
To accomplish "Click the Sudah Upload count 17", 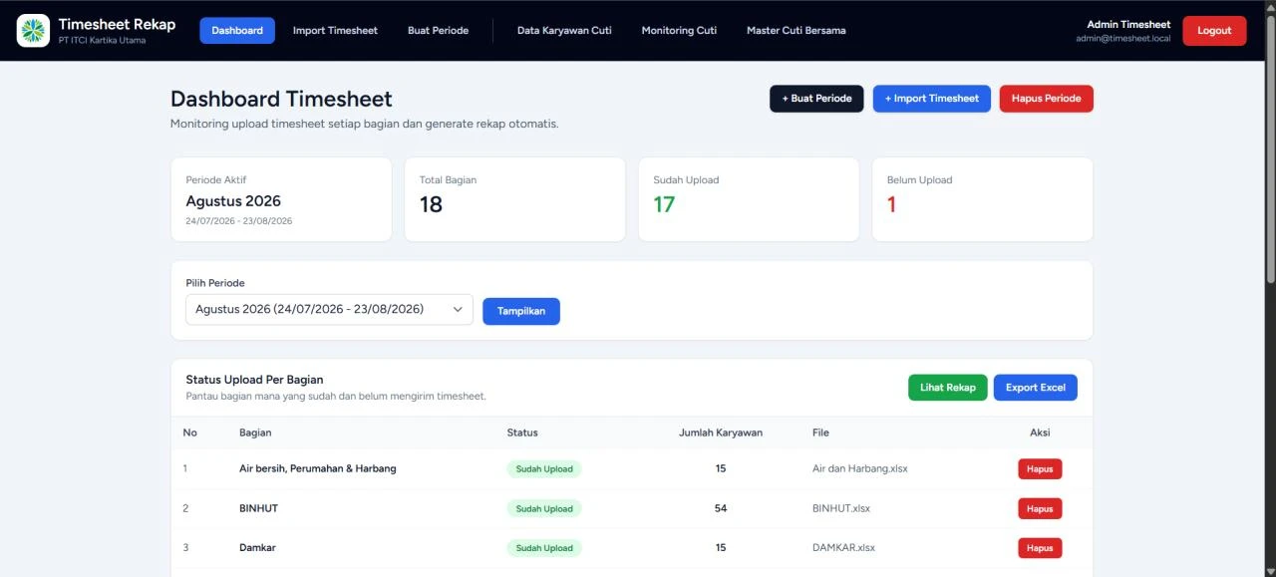I will (x=664, y=204).
